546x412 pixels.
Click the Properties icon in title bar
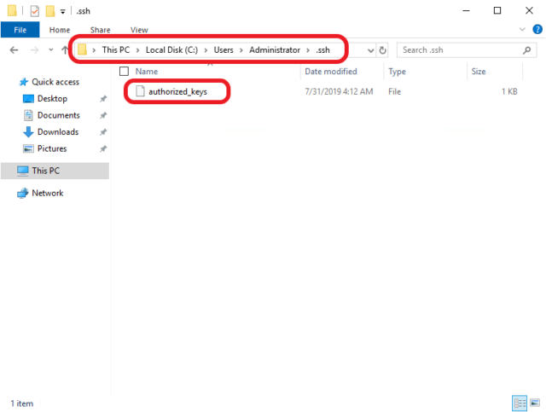[x=34, y=11]
